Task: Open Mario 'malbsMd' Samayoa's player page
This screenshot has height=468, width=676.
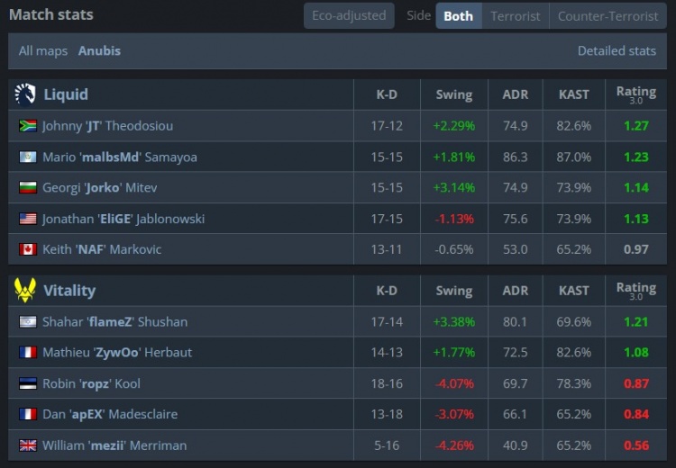Action: [x=120, y=157]
